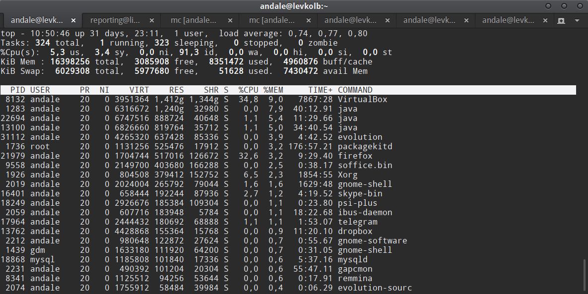Select the packagekitd process name

[x=365, y=146]
